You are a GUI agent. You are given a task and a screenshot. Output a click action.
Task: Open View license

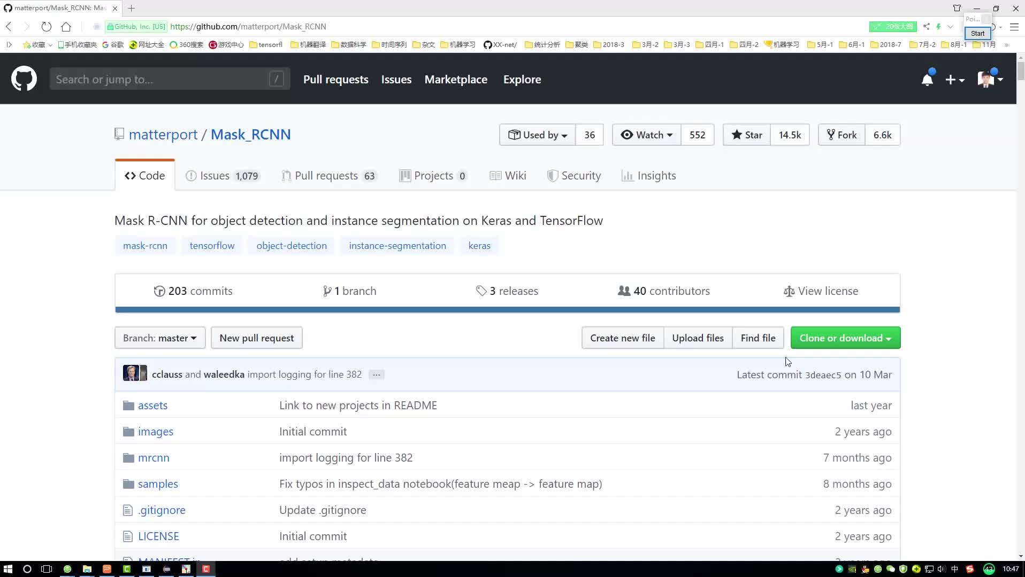tap(821, 291)
